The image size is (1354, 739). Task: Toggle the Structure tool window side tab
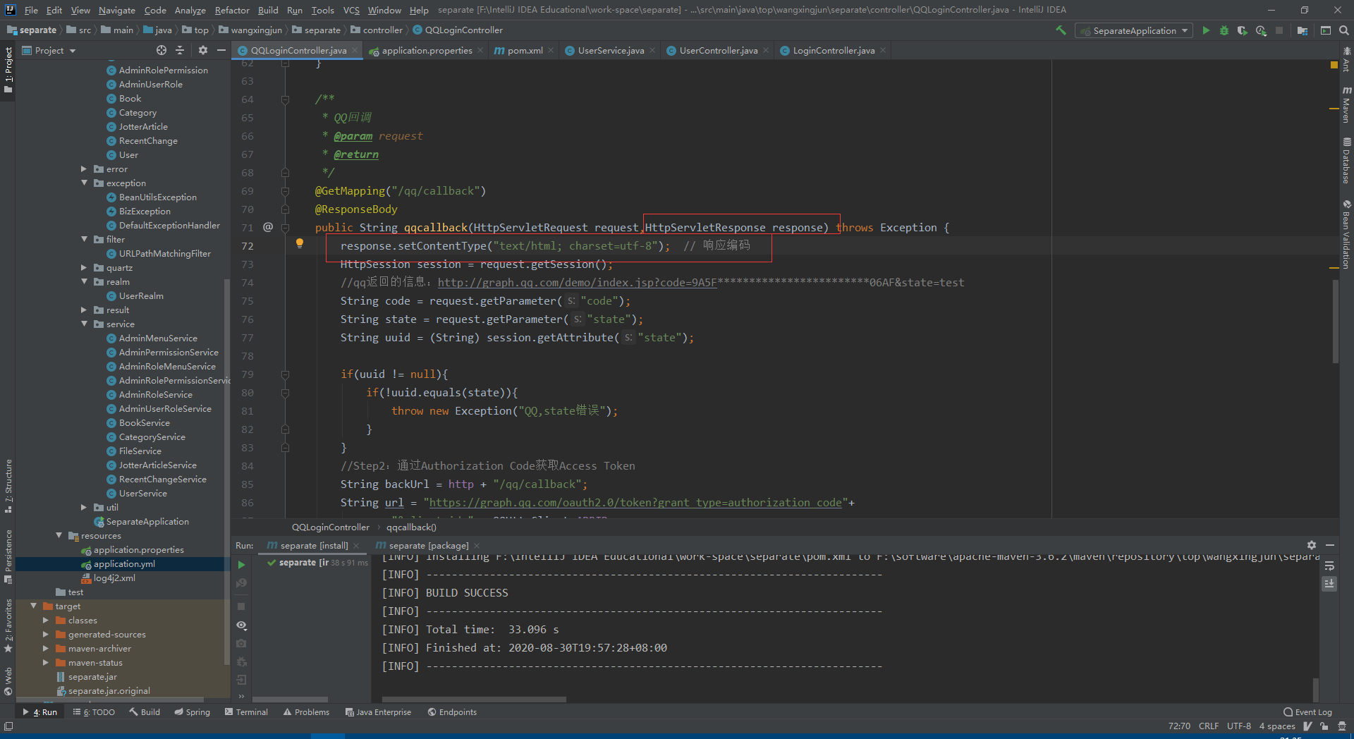point(8,487)
